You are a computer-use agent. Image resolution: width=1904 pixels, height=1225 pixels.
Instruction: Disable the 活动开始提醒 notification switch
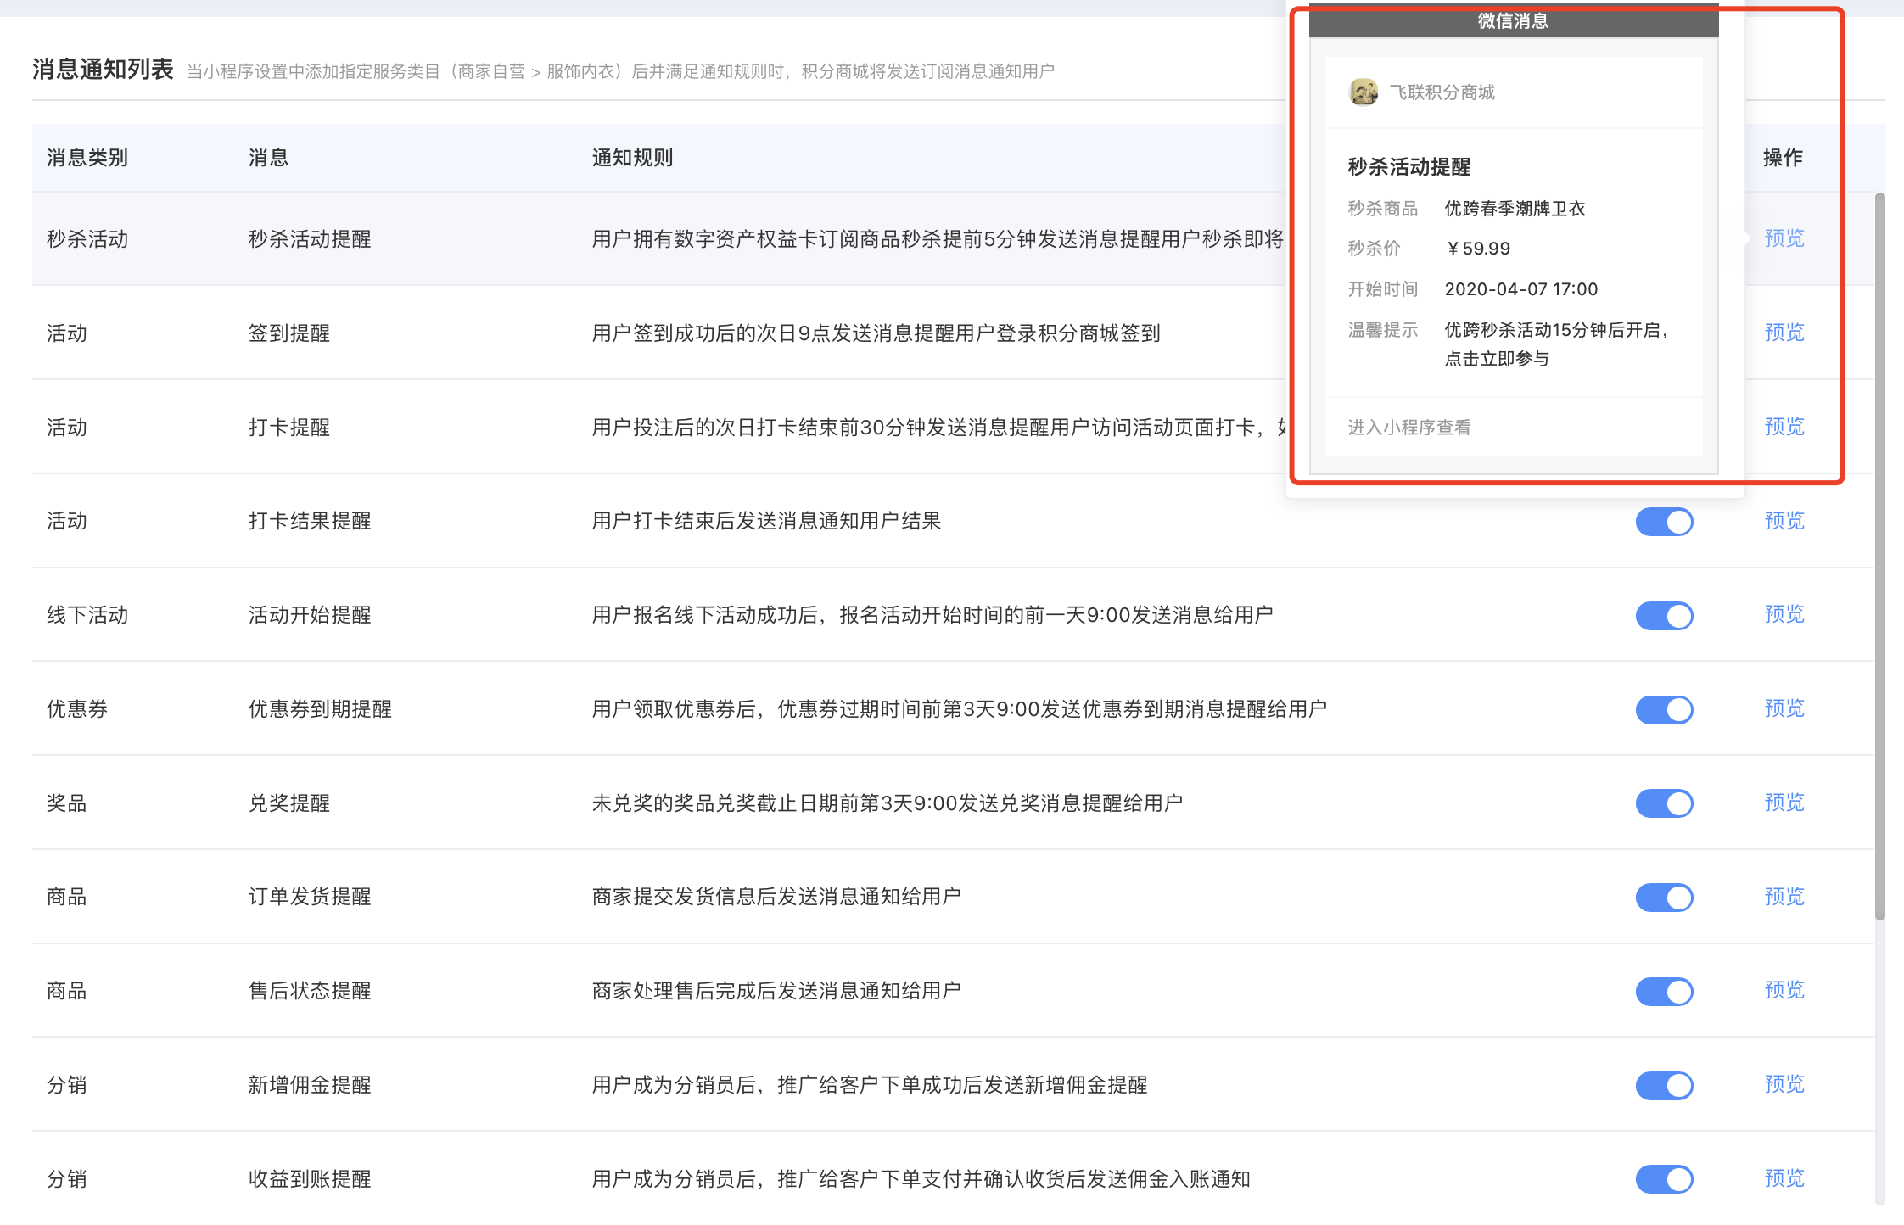pyautogui.click(x=1664, y=616)
